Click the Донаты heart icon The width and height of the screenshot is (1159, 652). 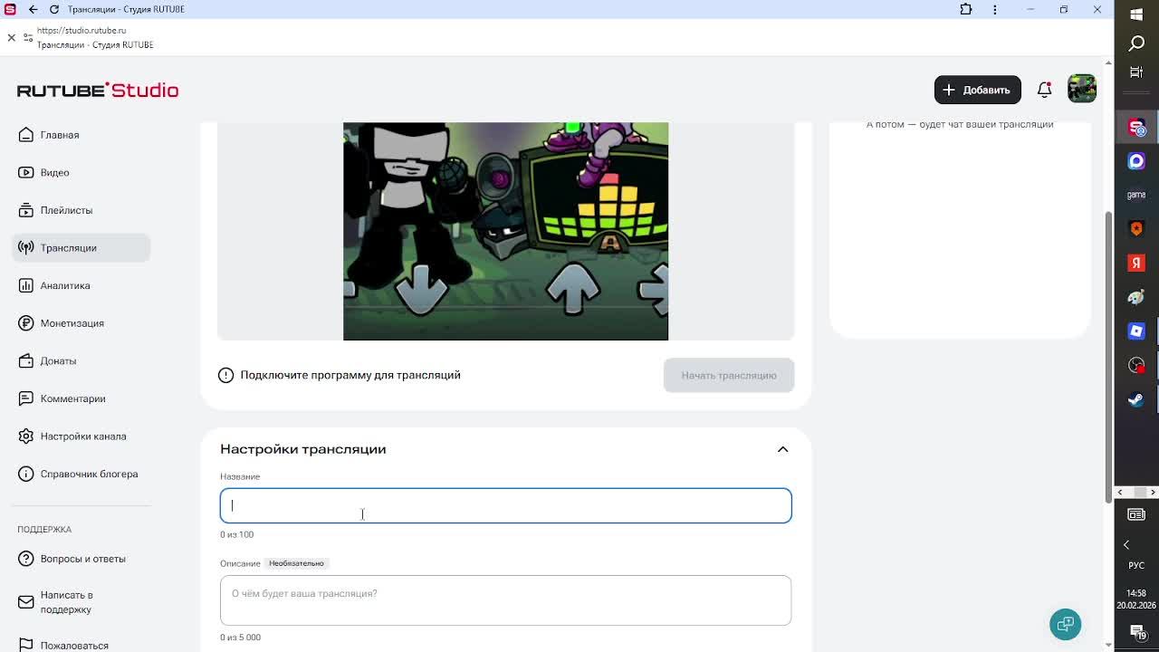[x=25, y=360]
